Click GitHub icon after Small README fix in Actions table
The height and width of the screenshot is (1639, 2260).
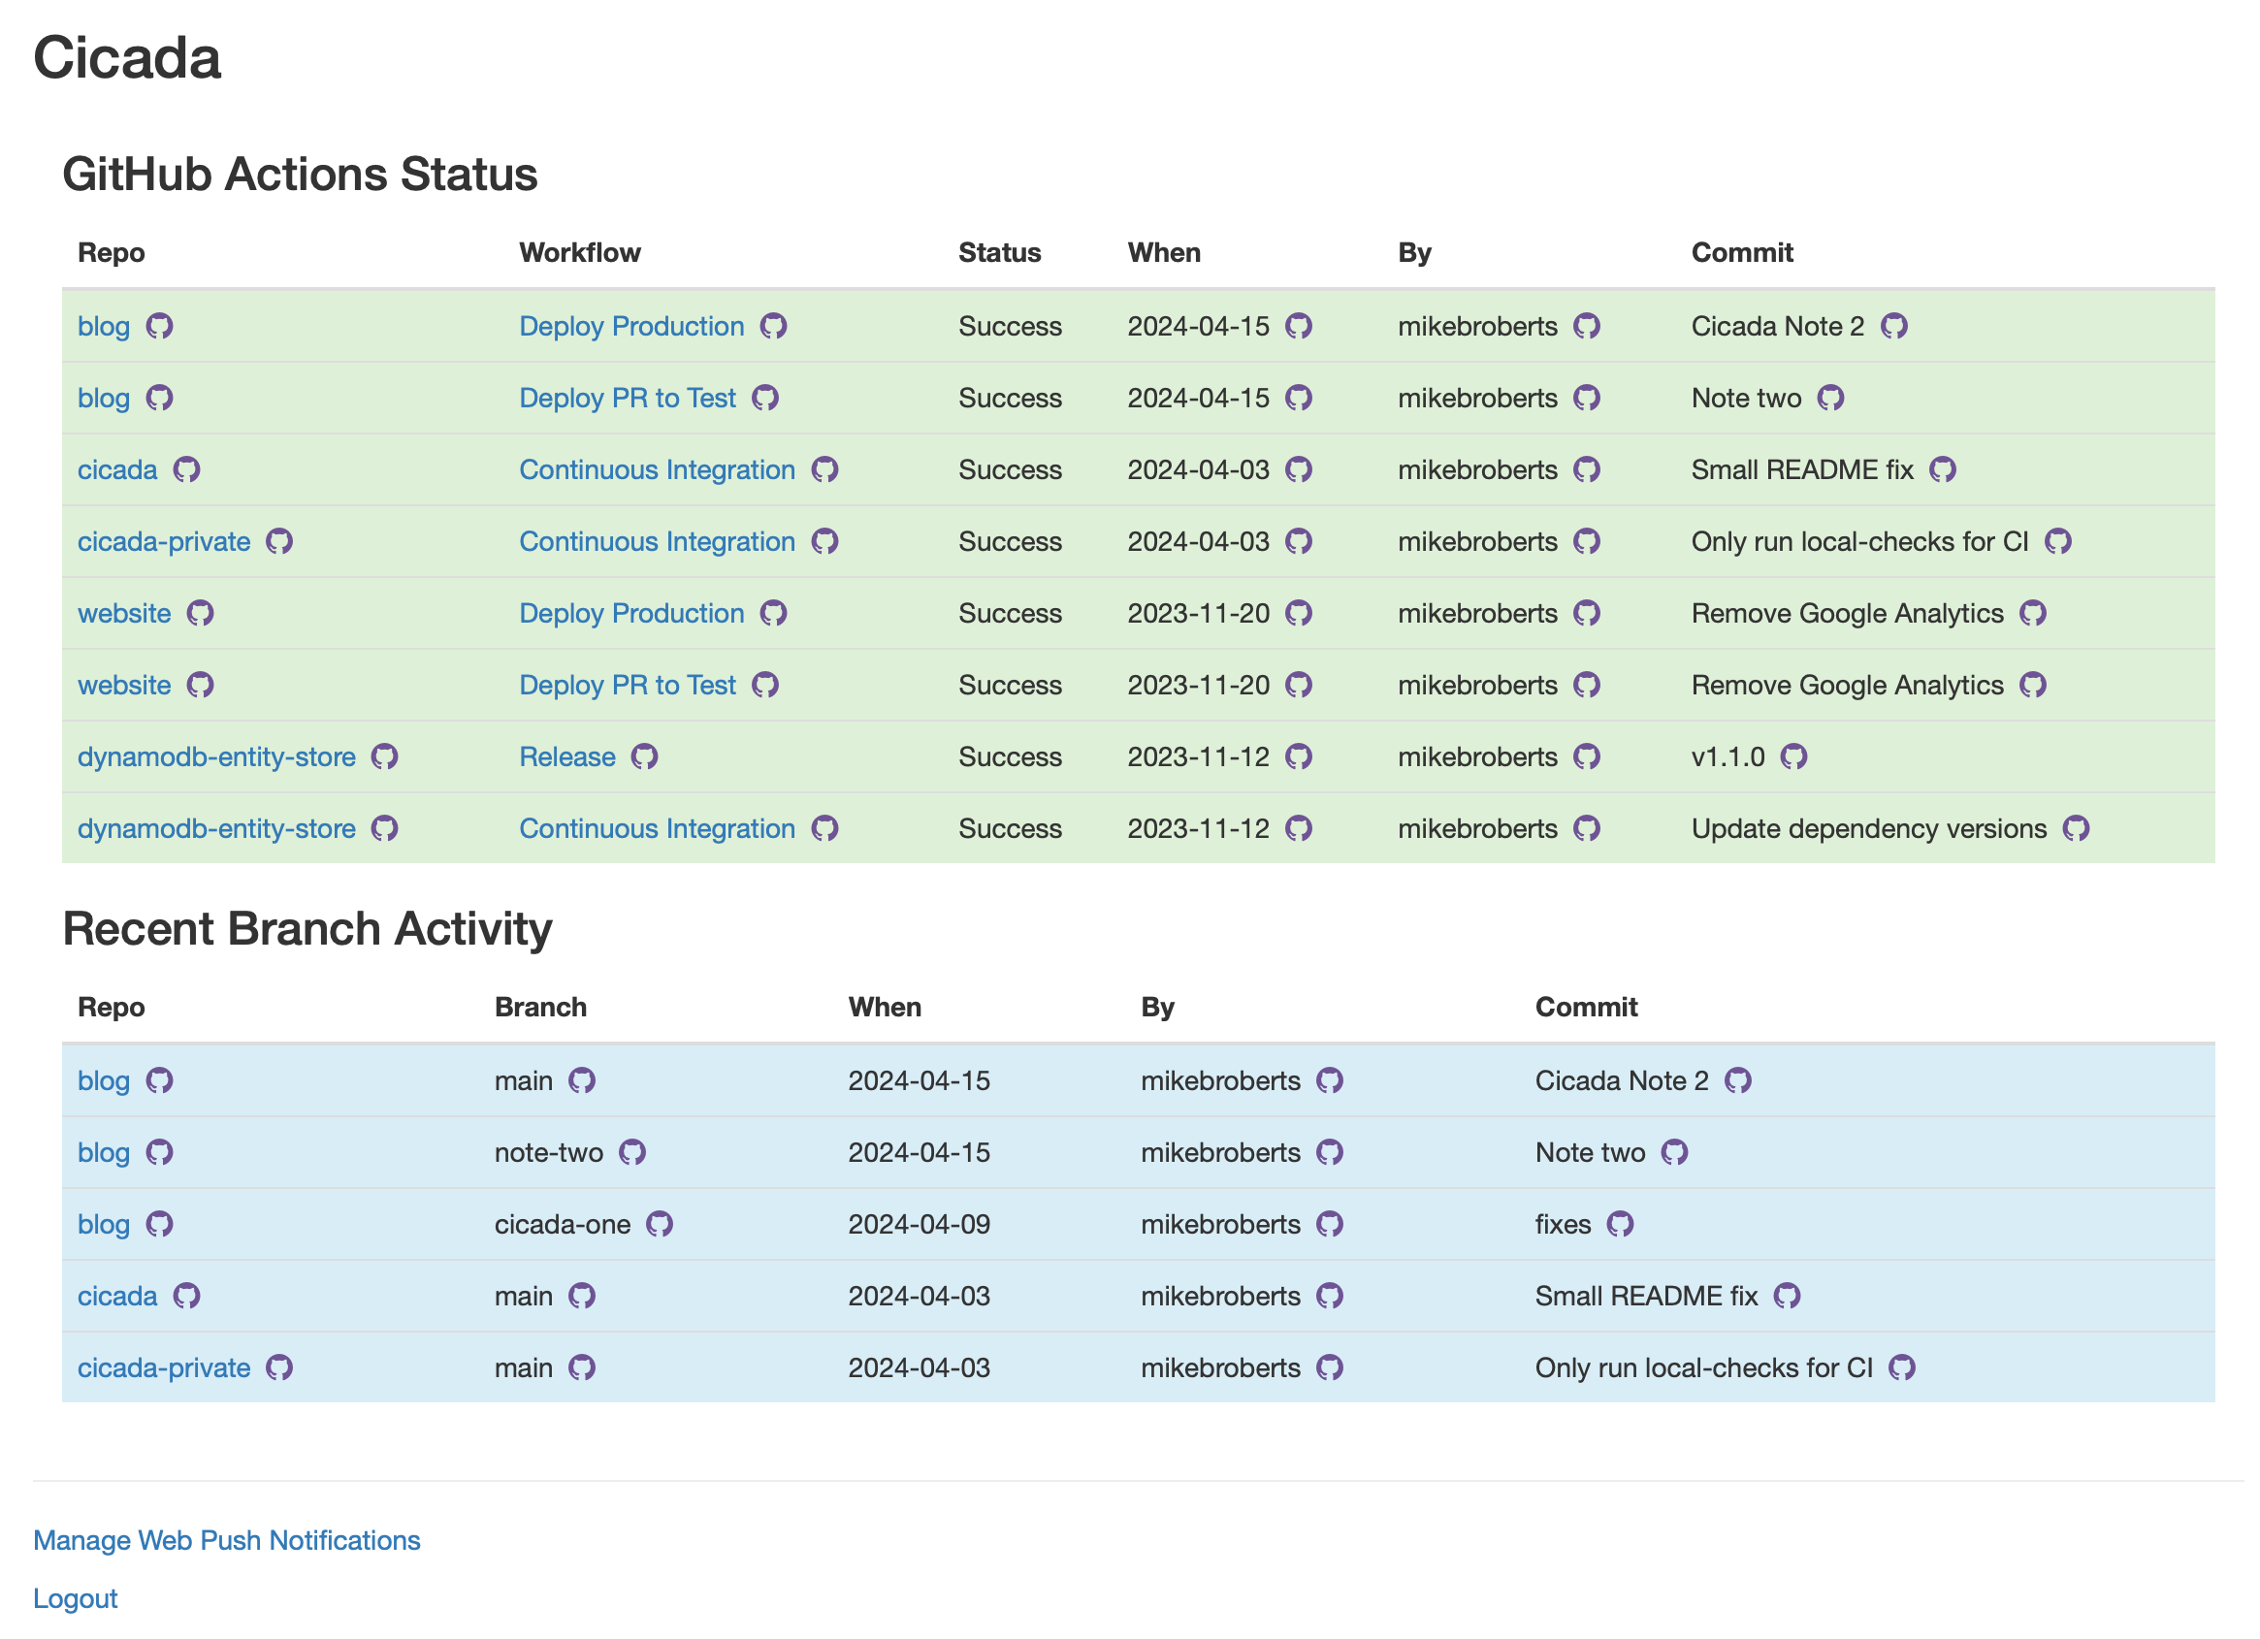1942,469
